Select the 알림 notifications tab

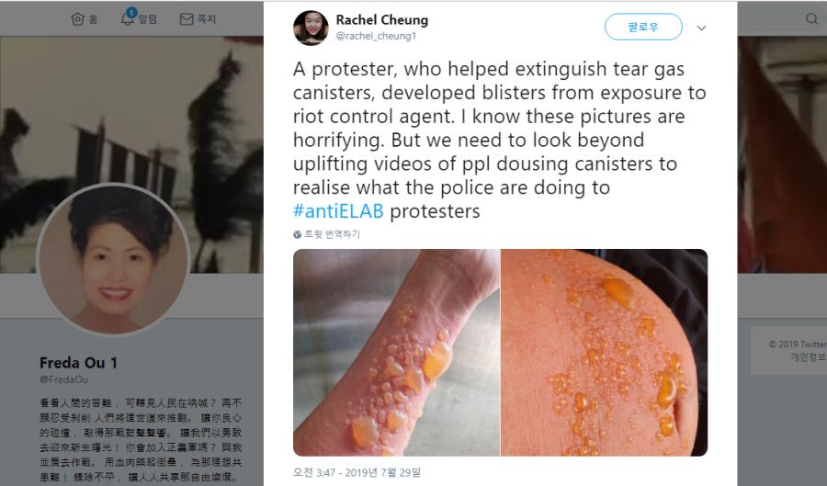tap(140, 19)
